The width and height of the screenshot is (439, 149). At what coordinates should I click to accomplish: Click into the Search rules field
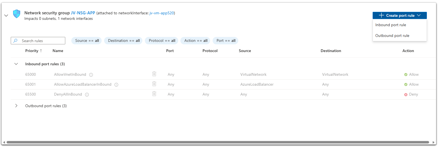point(38,41)
